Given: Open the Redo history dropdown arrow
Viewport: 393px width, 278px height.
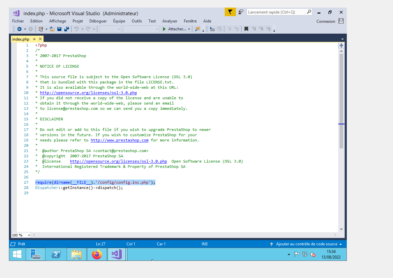Looking at the screenshot, I should 94,29.
